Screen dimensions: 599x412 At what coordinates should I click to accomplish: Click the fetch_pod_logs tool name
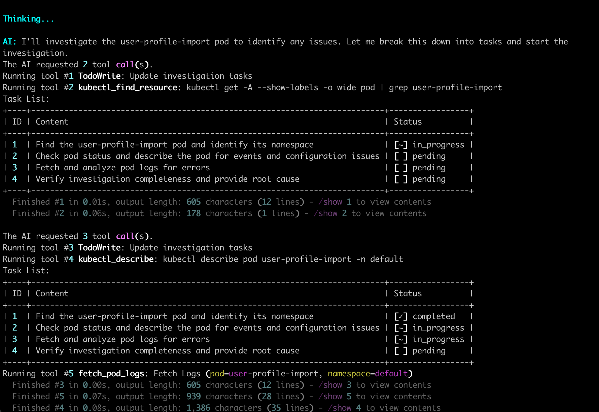[111, 374]
